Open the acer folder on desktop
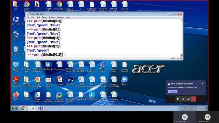This screenshot has width=219, height=123. 16,5
